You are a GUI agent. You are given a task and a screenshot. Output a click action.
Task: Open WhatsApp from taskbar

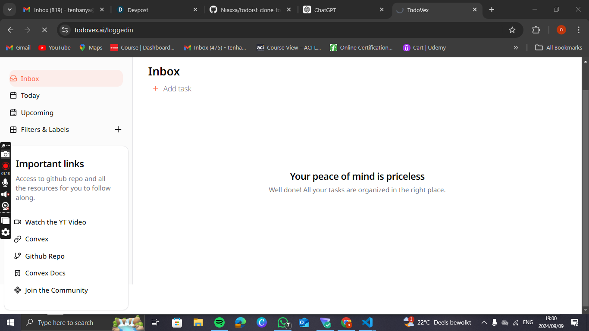pos(283,322)
